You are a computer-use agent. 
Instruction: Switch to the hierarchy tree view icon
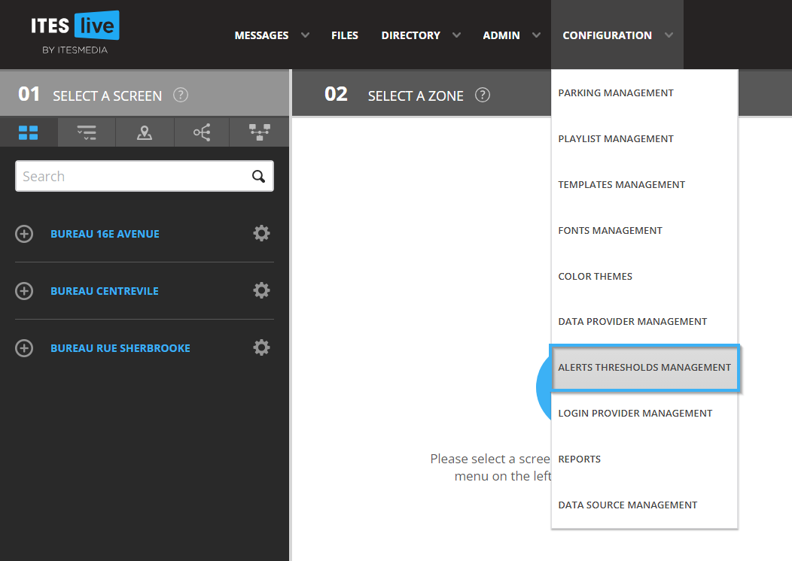click(x=259, y=132)
